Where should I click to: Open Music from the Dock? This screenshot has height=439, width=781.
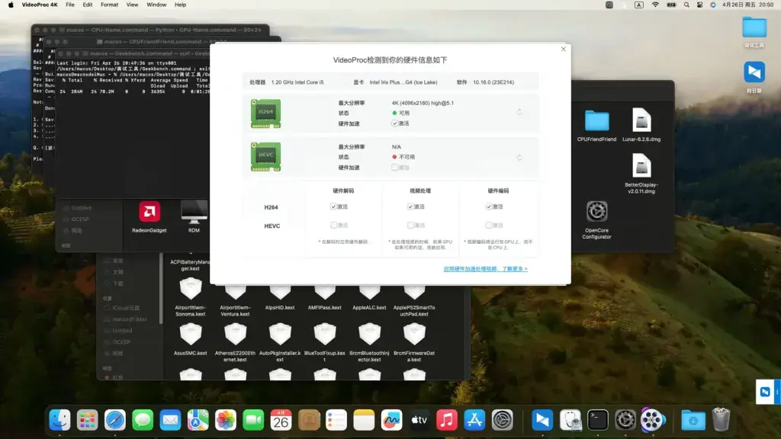pyautogui.click(x=447, y=420)
